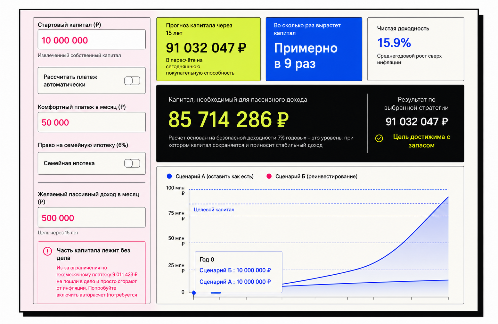Click the Прогноз капитала через 15 лет card
The width and height of the screenshot is (498, 324).
coord(208,49)
